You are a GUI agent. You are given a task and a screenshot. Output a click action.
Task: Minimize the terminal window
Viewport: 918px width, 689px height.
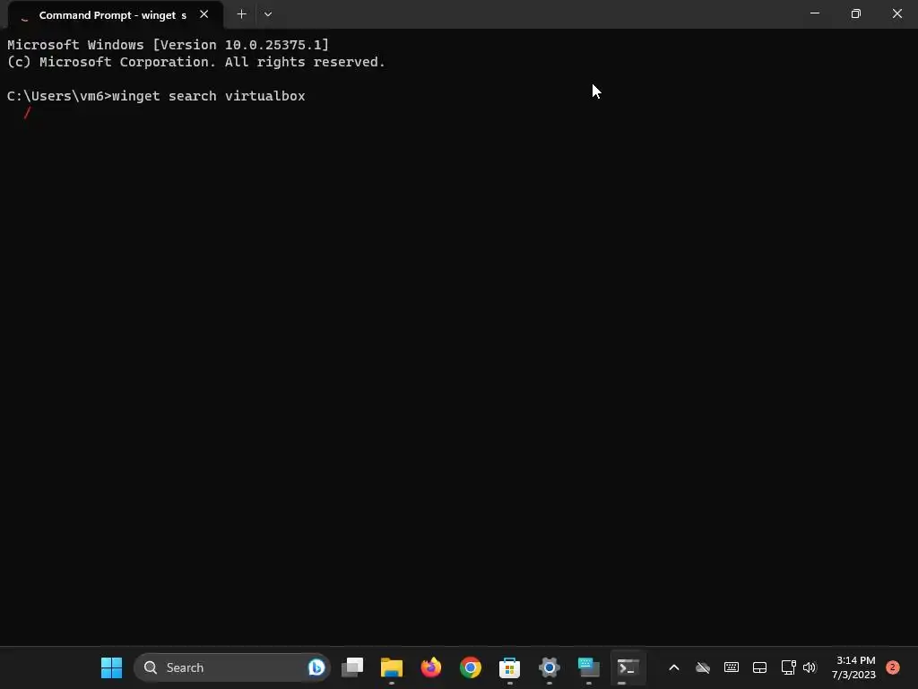pyautogui.click(x=814, y=13)
